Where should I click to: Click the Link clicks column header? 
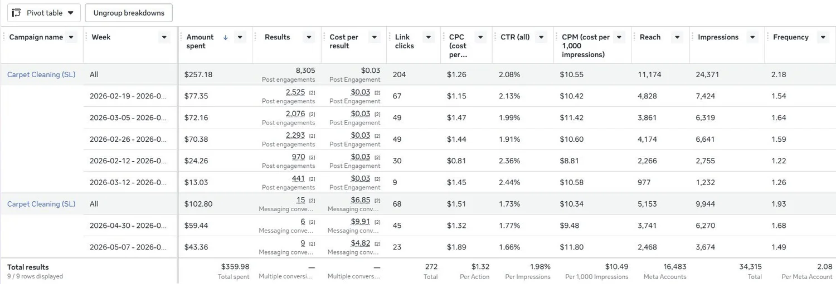[405, 42]
